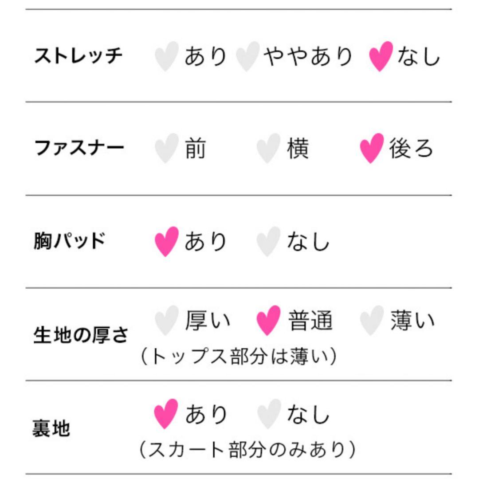This screenshot has width=479, height=479.
Task: Click the 生地の厚さ row label
Action: pos(81,335)
